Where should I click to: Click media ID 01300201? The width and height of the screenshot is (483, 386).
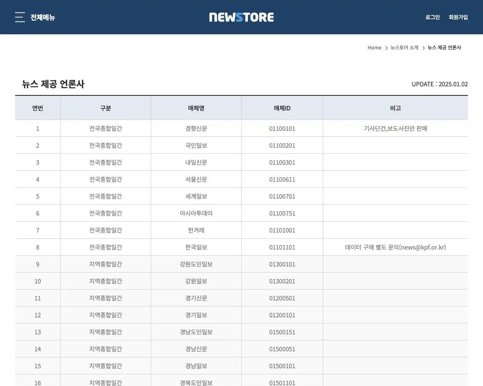point(282,281)
